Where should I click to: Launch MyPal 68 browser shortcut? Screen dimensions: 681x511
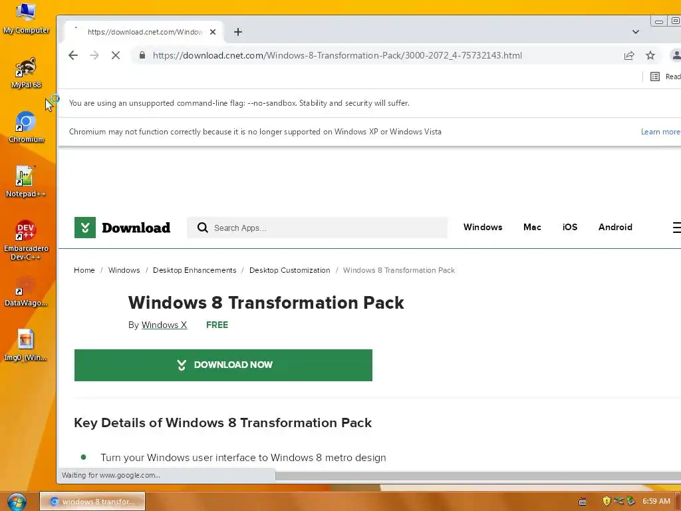click(x=26, y=73)
